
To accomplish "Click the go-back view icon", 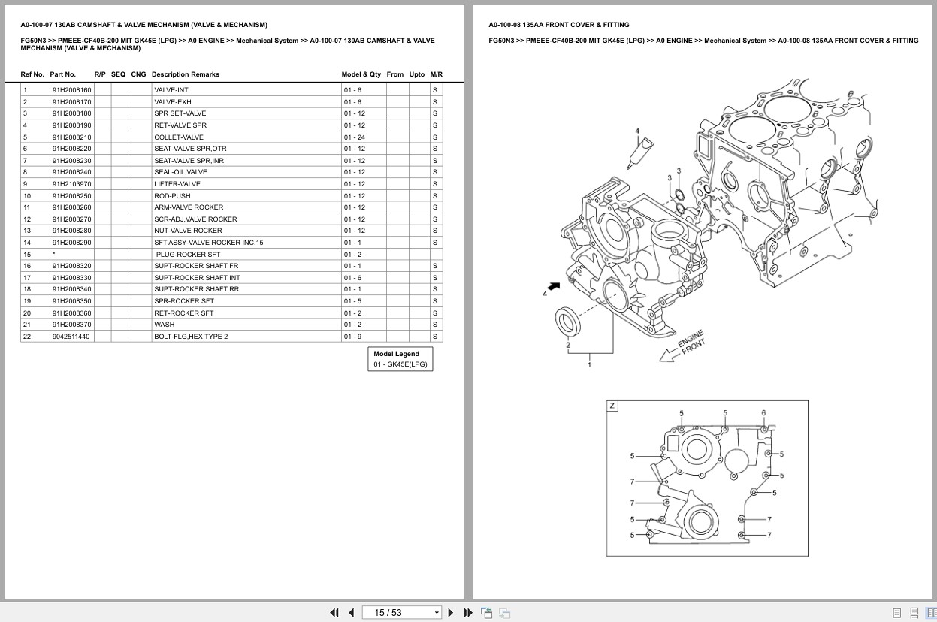I will coord(486,613).
